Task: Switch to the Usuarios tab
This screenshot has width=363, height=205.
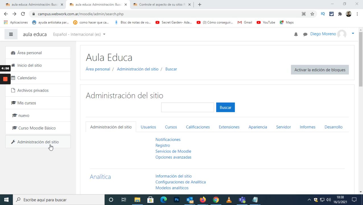Action: coord(148,127)
